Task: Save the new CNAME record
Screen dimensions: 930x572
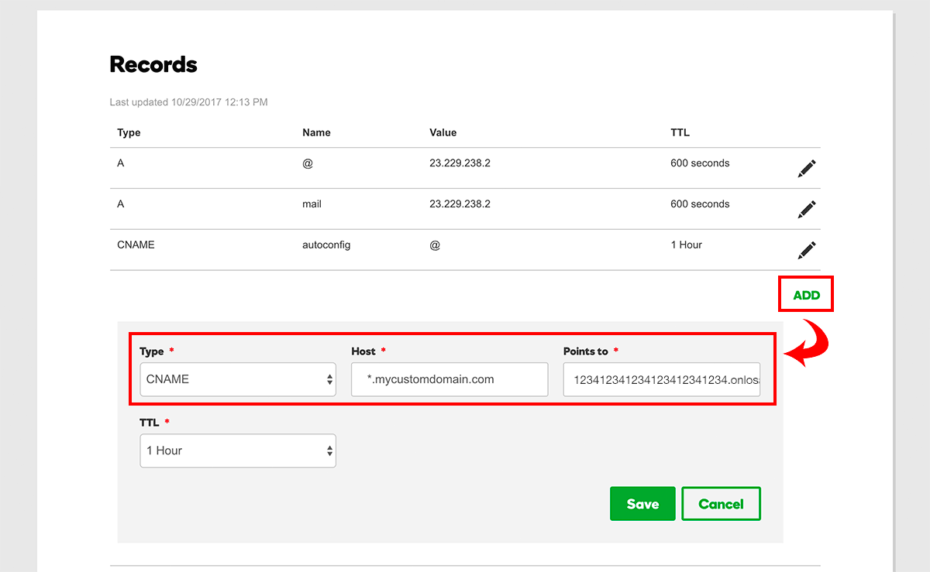Action: click(x=642, y=503)
